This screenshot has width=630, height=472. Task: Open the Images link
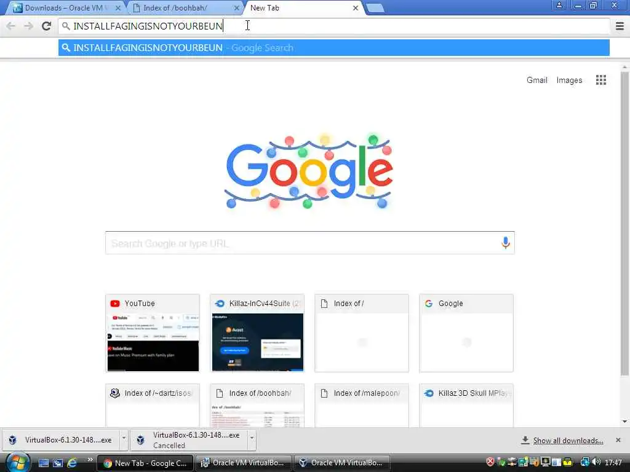point(569,81)
